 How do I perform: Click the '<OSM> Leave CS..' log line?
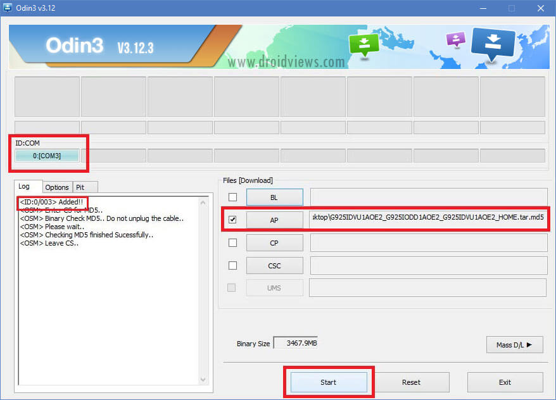(x=49, y=243)
